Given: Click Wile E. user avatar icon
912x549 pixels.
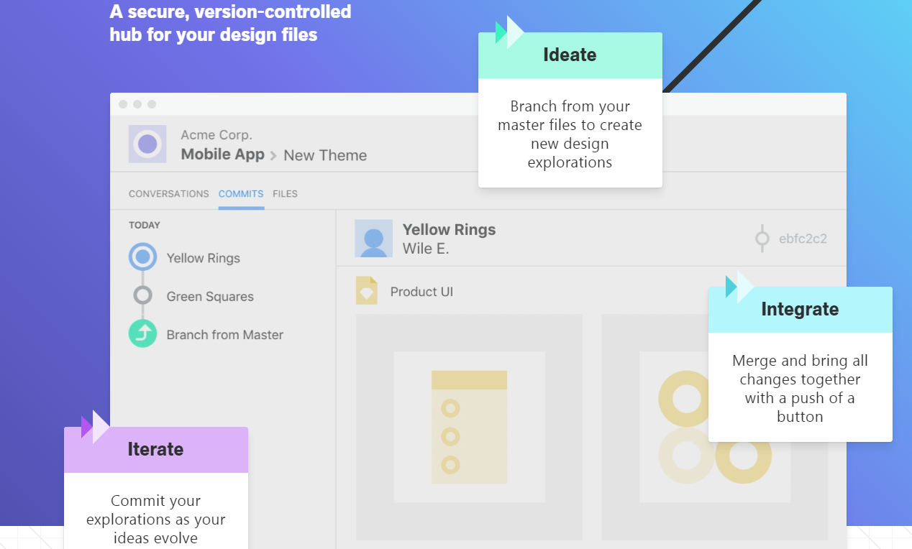Looking at the screenshot, I should (x=373, y=239).
